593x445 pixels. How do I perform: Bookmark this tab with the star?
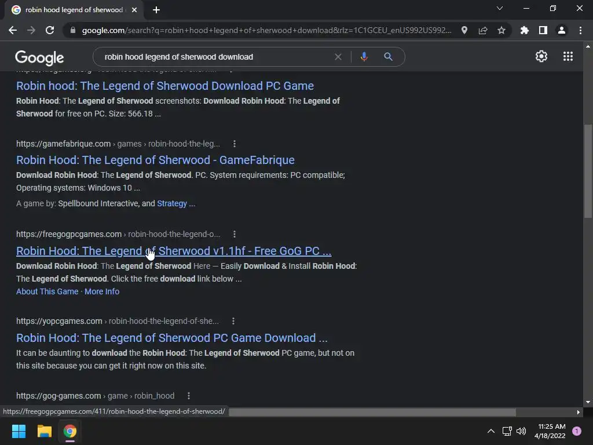point(502,30)
